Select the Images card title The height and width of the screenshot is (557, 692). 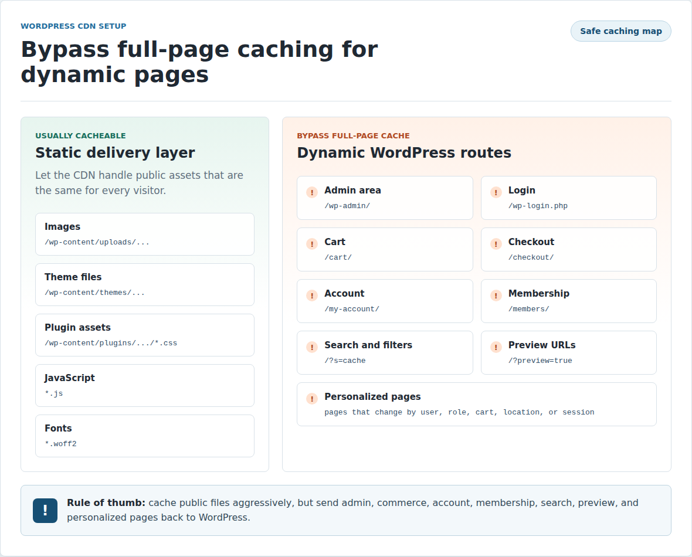coord(62,227)
